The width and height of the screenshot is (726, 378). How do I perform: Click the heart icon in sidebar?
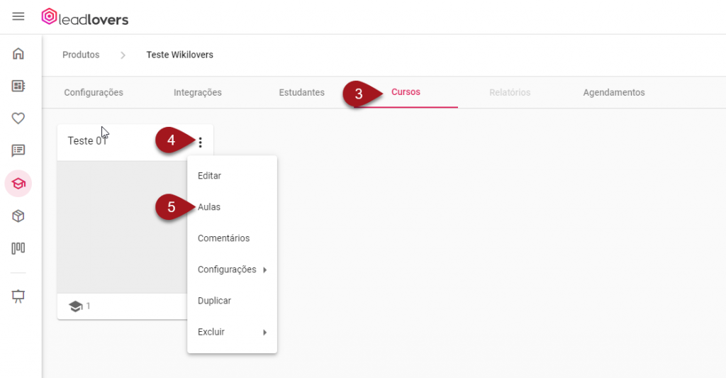click(18, 118)
